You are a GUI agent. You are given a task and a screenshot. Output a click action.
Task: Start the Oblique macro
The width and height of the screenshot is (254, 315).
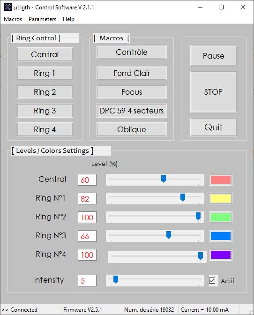(132, 129)
